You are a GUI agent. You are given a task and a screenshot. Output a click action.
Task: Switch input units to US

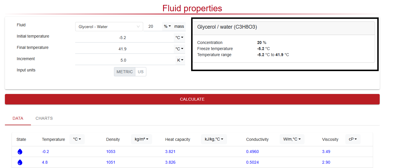(x=141, y=72)
